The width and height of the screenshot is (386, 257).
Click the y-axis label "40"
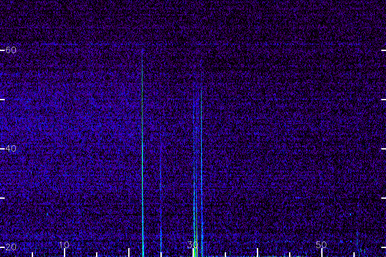[x=11, y=149]
